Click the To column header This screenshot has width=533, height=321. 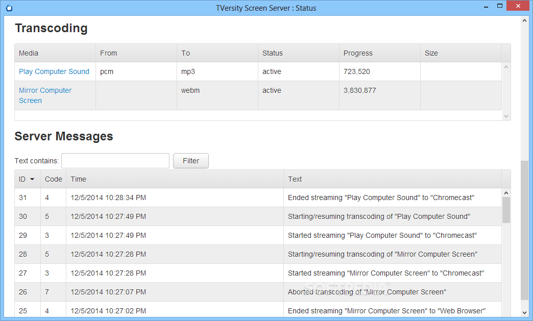(217, 53)
